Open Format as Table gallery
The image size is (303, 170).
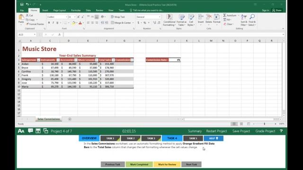click(x=181, y=20)
